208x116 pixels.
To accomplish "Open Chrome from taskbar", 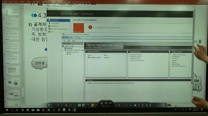I will tap(48, 110).
